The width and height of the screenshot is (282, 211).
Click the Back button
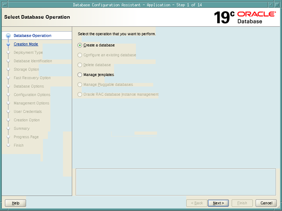click(197, 203)
